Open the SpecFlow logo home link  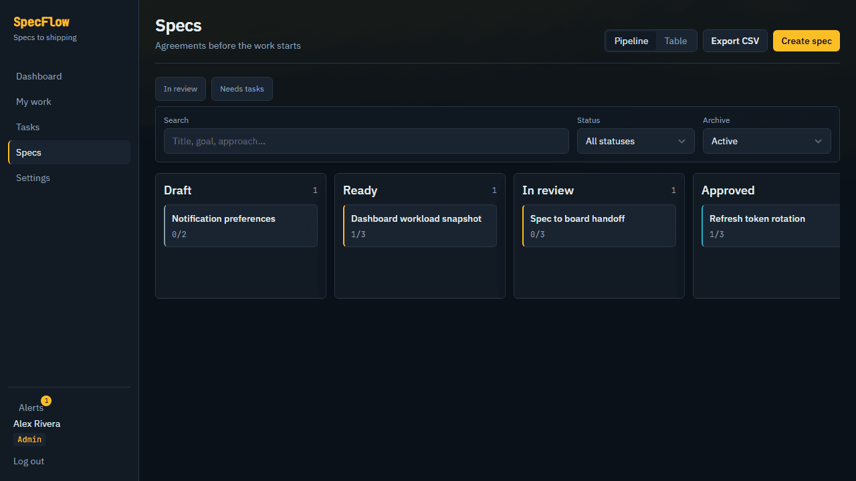[x=41, y=22]
